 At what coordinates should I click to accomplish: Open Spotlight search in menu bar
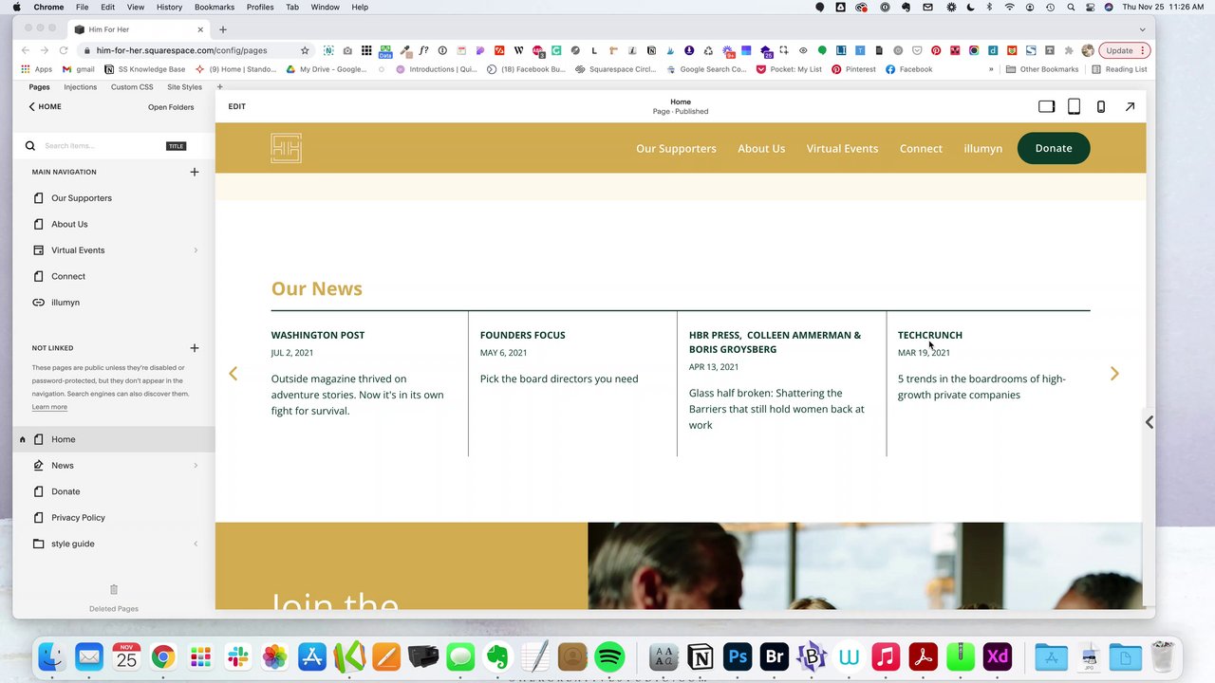tap(1071, 7)
